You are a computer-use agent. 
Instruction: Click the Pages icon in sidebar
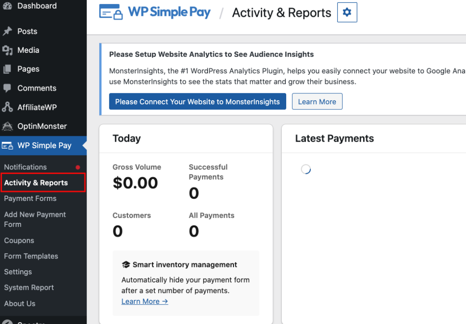(x=7, y=69)
